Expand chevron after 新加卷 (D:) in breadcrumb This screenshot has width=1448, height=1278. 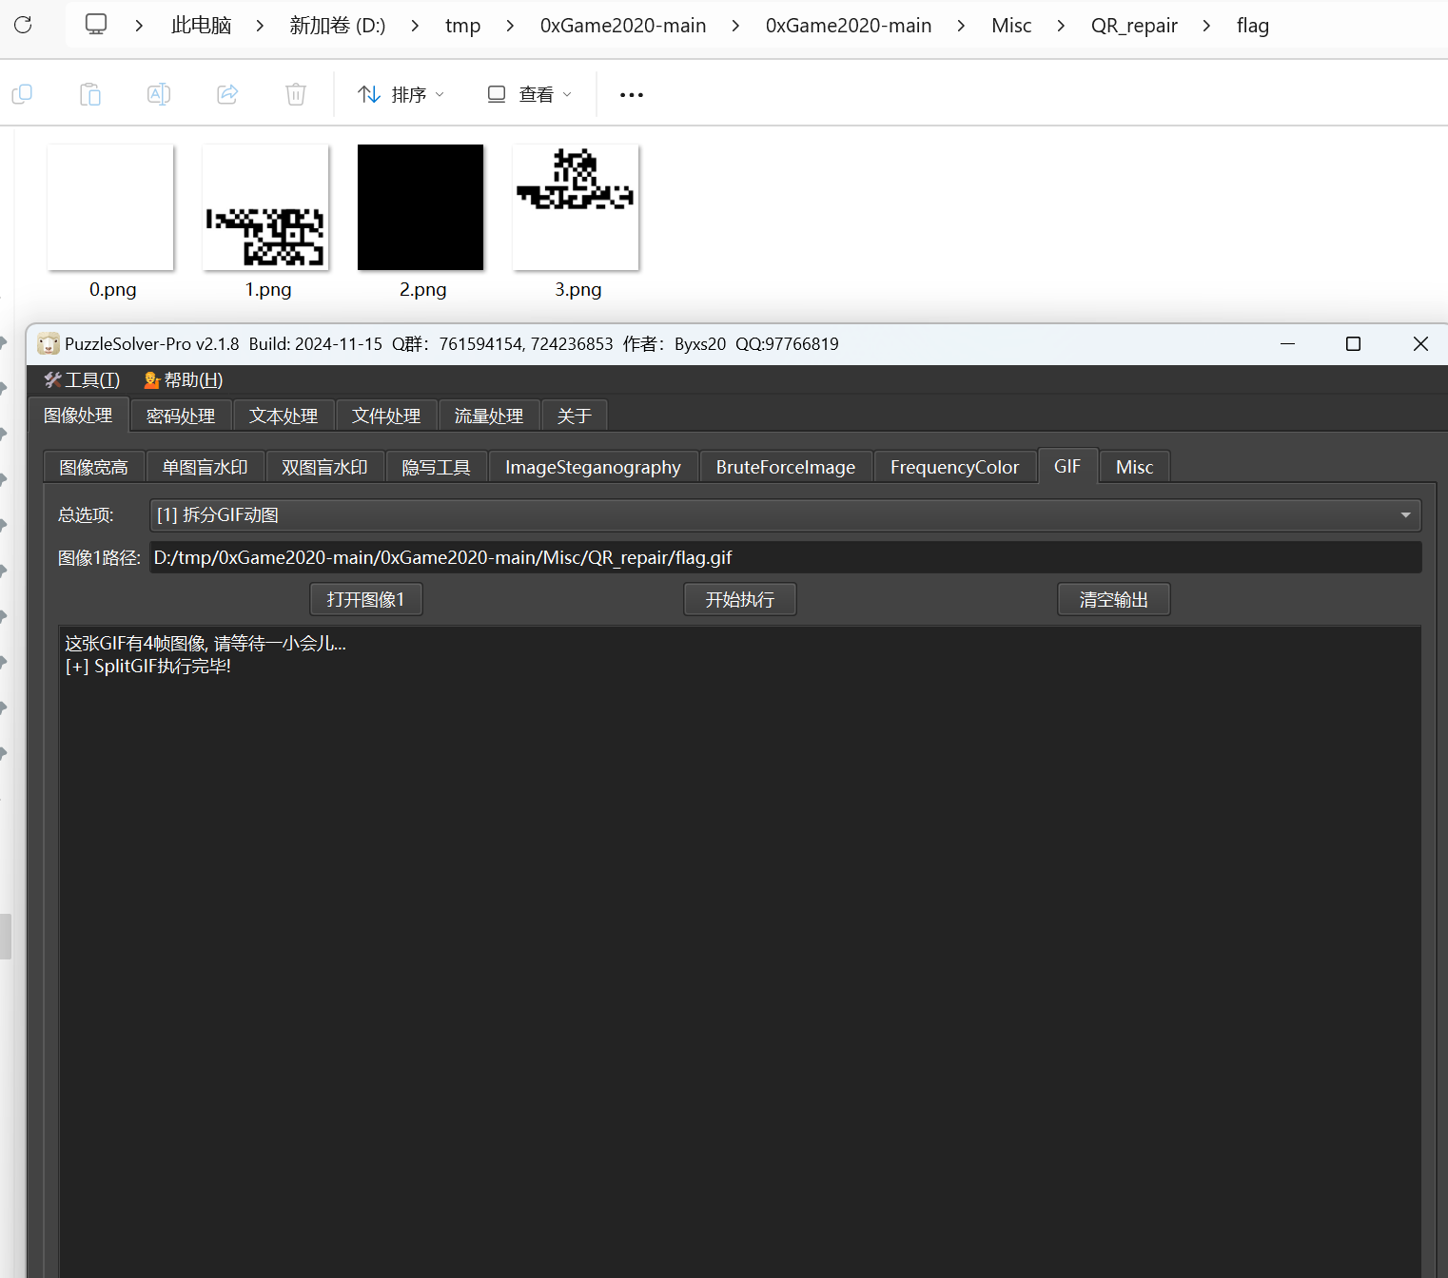pos(415,26)
